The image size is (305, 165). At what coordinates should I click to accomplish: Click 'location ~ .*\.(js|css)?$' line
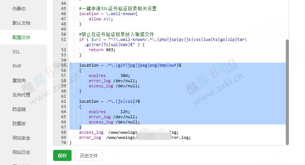coord(109,101)
